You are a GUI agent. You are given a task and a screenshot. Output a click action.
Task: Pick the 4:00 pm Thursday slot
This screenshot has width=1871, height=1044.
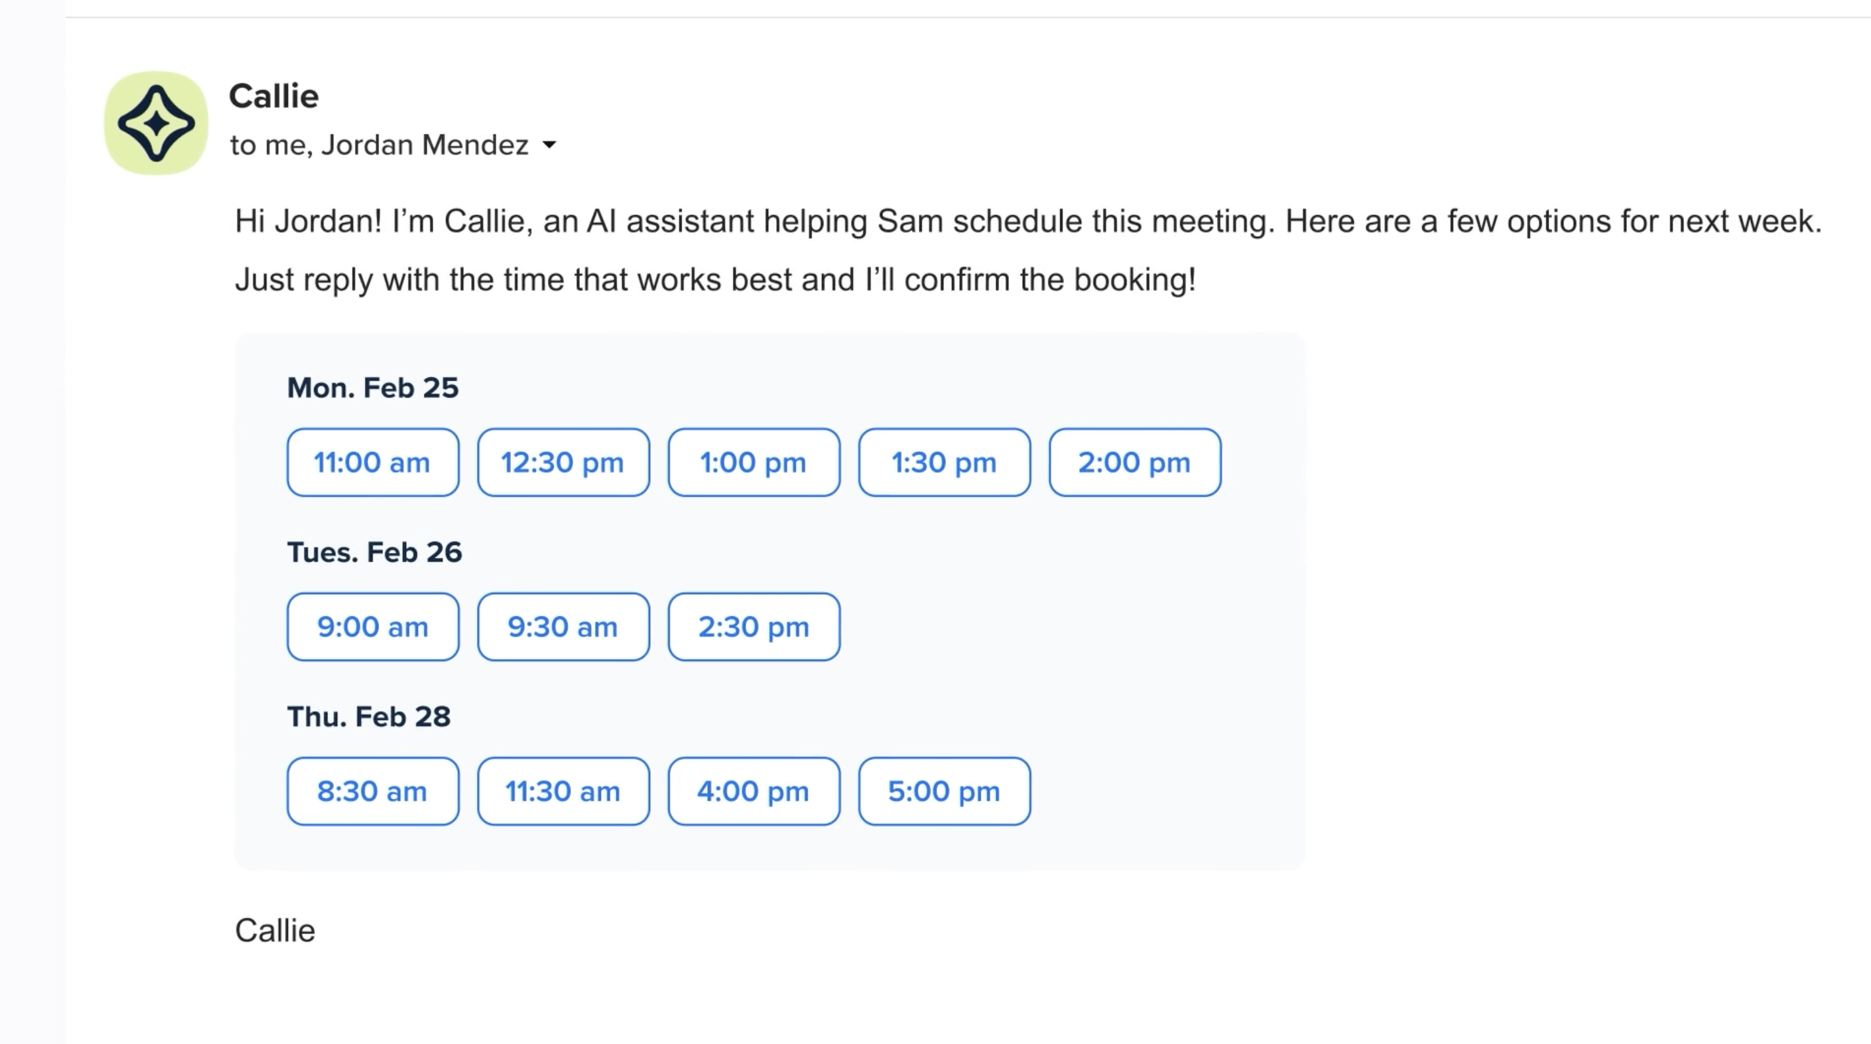754,792
